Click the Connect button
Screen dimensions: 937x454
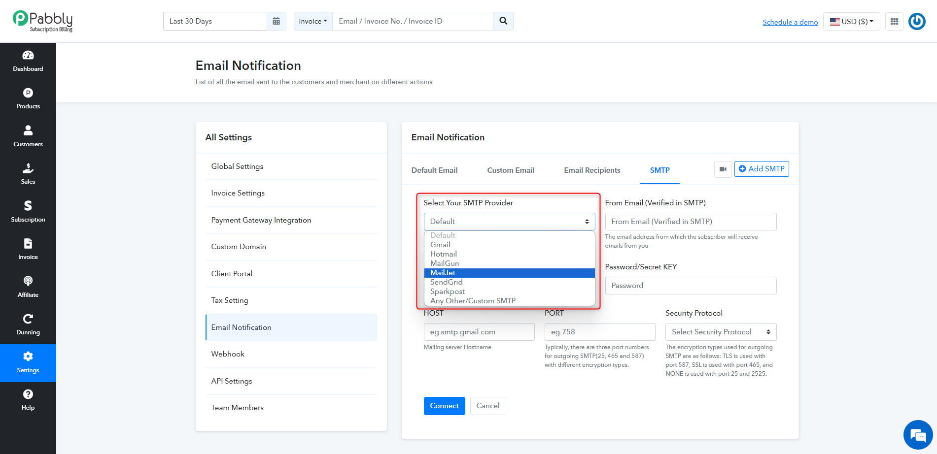[x=444, y=406]
